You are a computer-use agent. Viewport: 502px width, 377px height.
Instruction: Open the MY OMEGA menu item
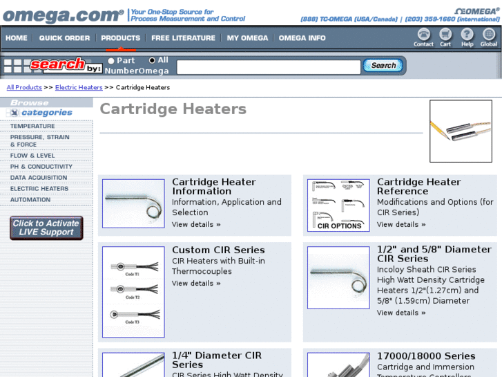point(247,38)
